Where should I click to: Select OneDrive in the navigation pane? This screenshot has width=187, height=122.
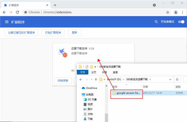click(89, 88)
